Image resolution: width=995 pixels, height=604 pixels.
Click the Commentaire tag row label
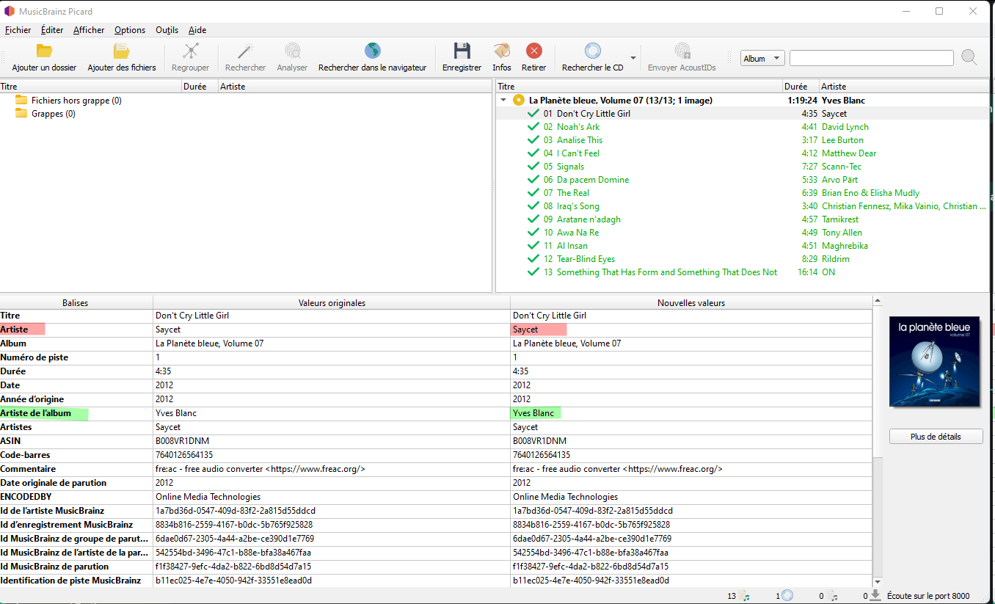[28, 469]
